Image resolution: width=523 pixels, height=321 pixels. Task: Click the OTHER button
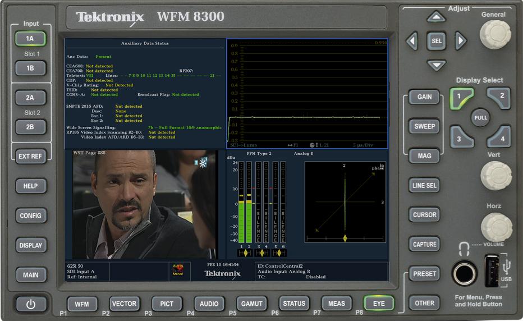pos(424,303)
